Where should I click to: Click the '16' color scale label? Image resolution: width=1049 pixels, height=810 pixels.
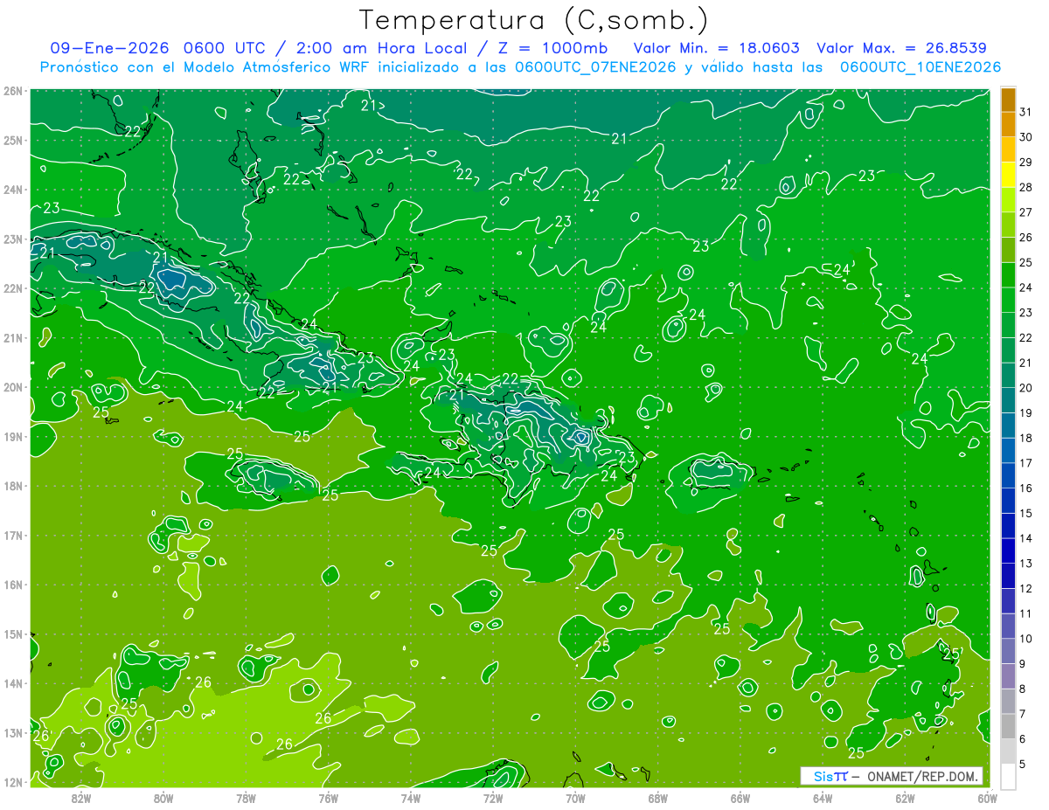coord(1025,488)
